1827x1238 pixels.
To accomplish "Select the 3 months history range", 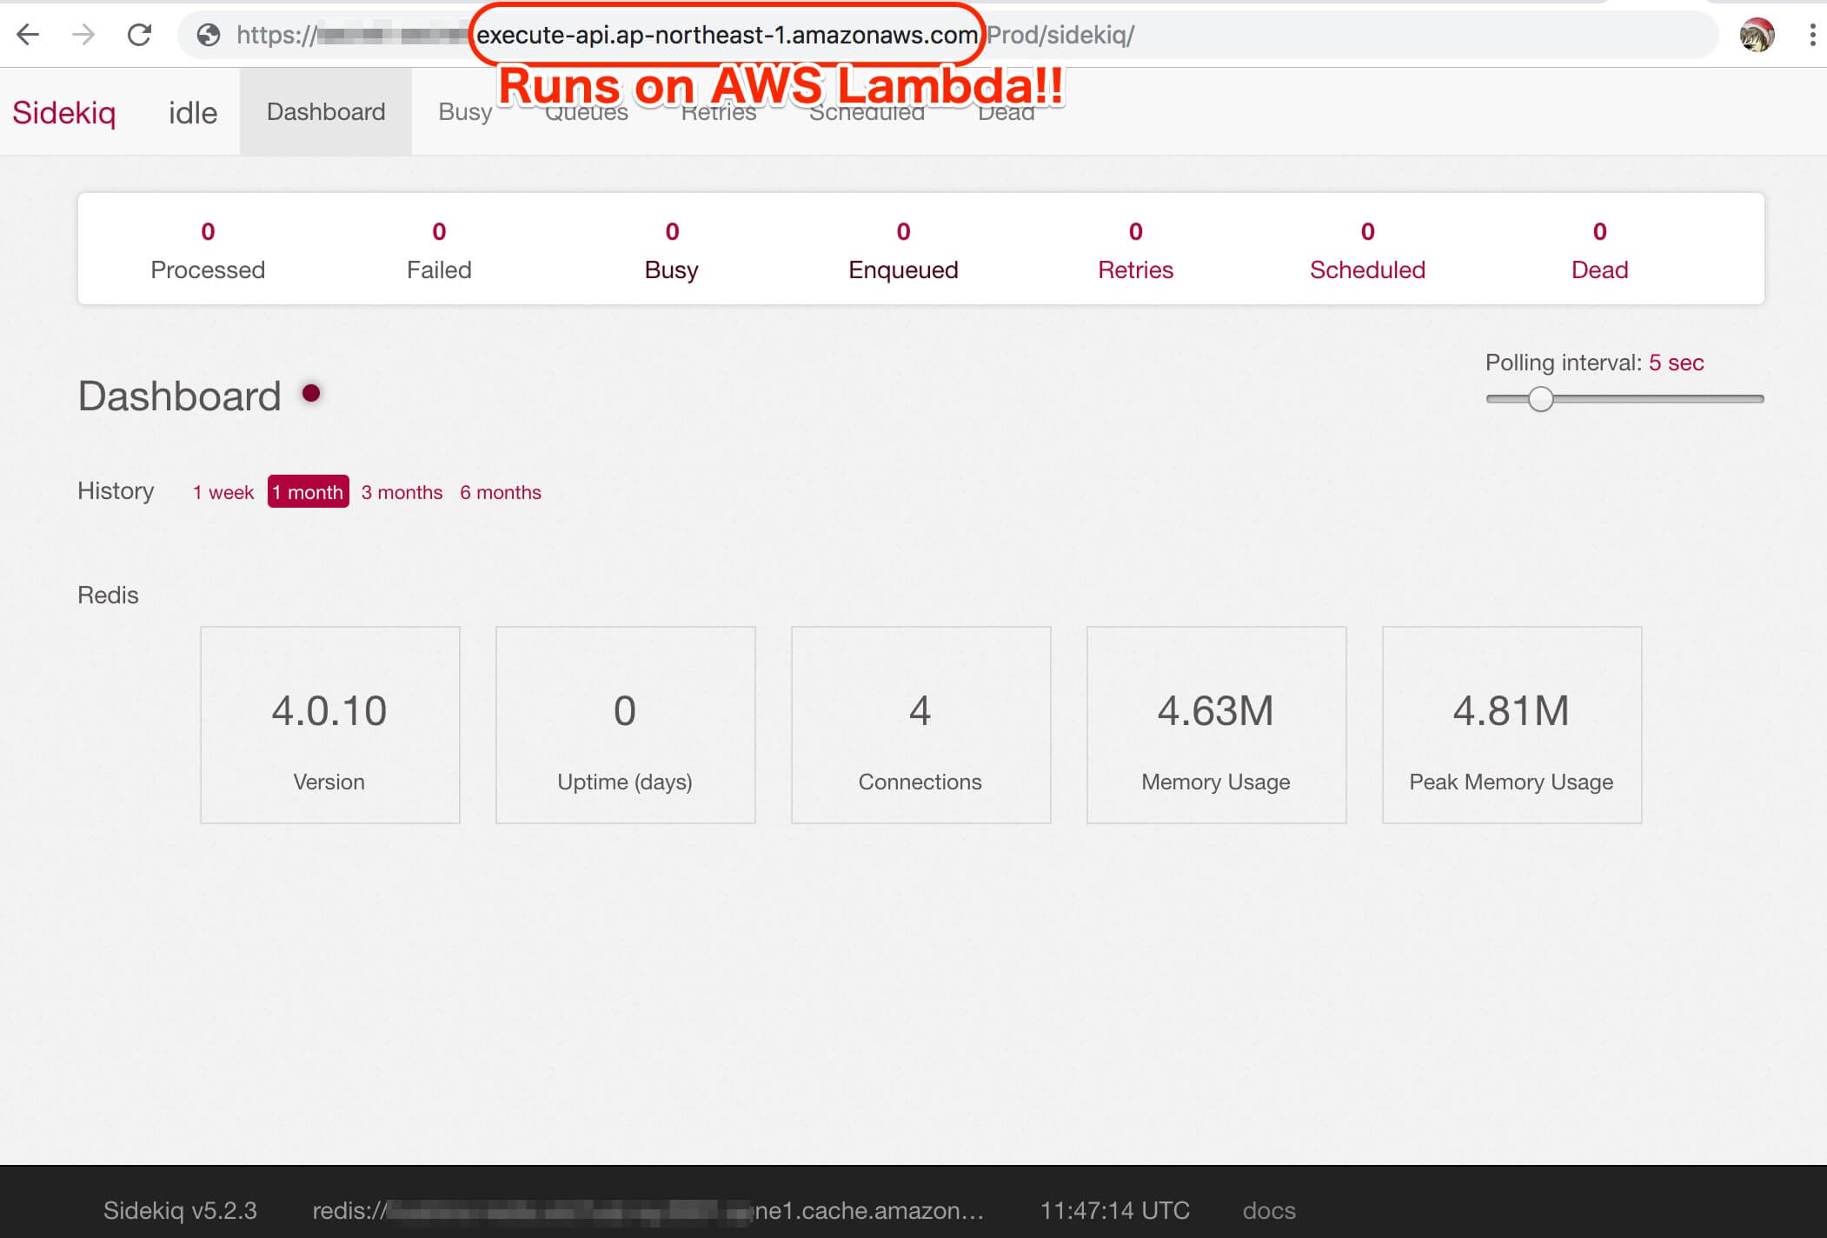I will pyautogui.click(x=402, y=492).
